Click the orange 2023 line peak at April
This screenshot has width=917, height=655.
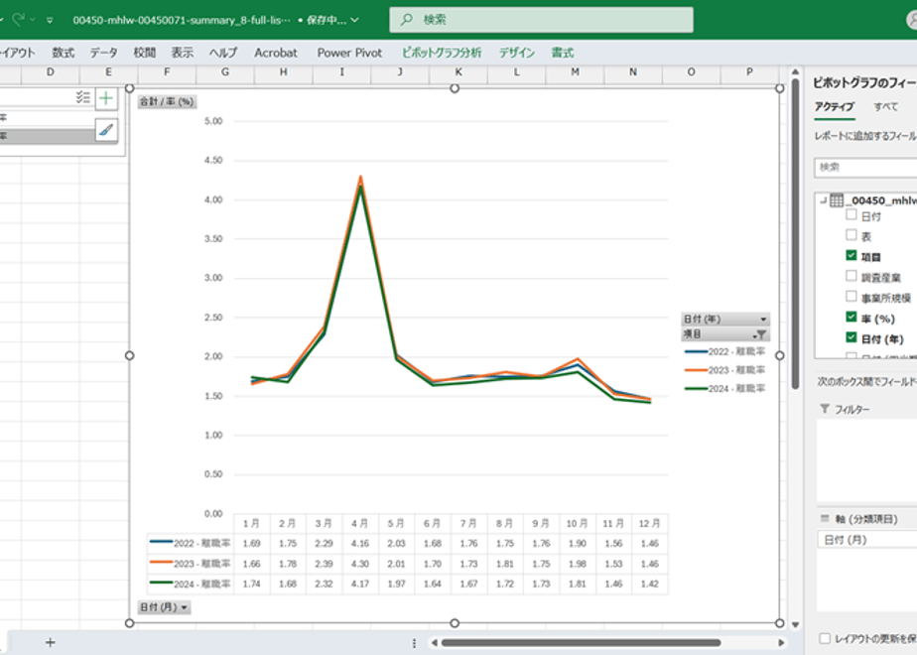point(360,177)
